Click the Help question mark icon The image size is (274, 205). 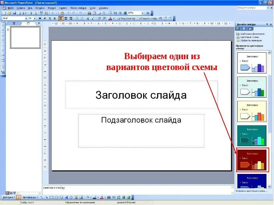pyautogui.click(x=148, y=13)
